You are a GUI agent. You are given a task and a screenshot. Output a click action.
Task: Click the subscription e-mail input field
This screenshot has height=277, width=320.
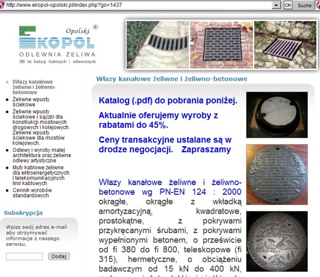pos(24,256)
